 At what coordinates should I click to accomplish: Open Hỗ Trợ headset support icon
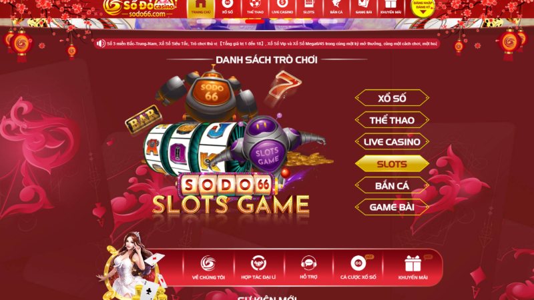pos(308,263)
